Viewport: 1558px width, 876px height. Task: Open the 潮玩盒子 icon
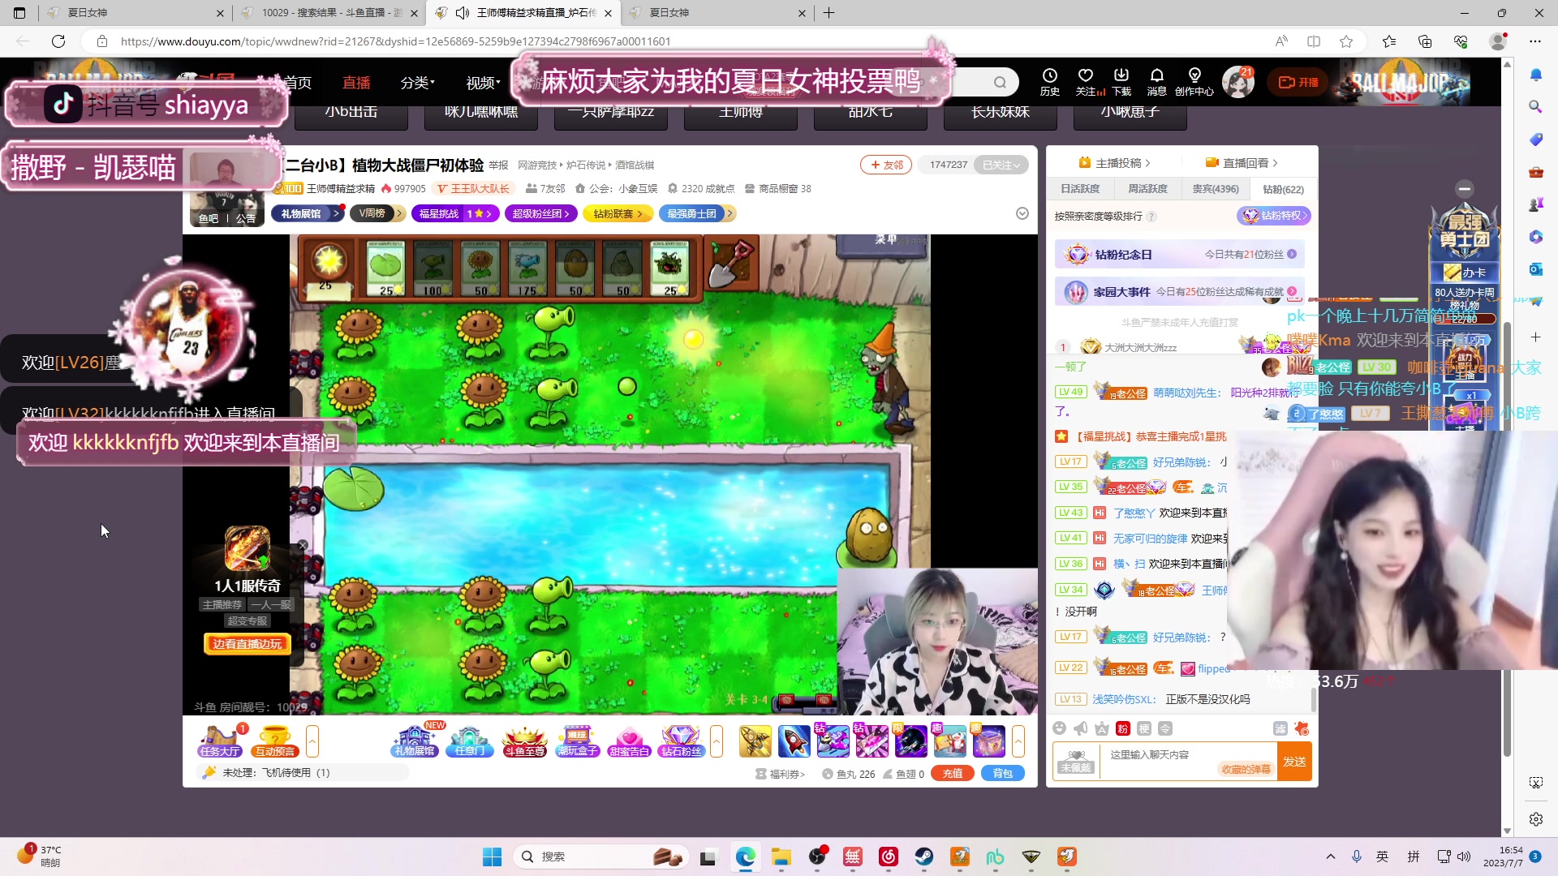[577, 741]
